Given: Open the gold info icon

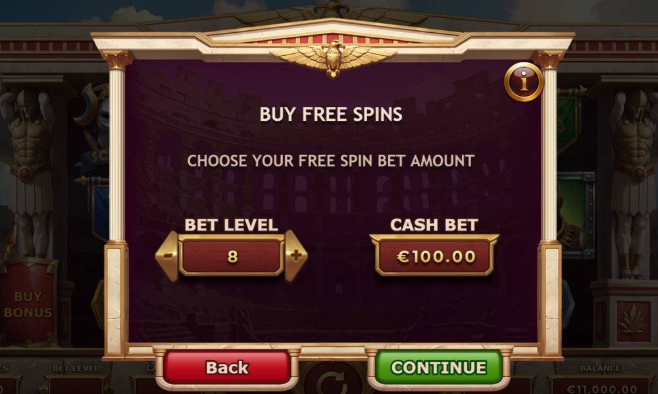Looking at the screenshot, I should click(524, 82).
